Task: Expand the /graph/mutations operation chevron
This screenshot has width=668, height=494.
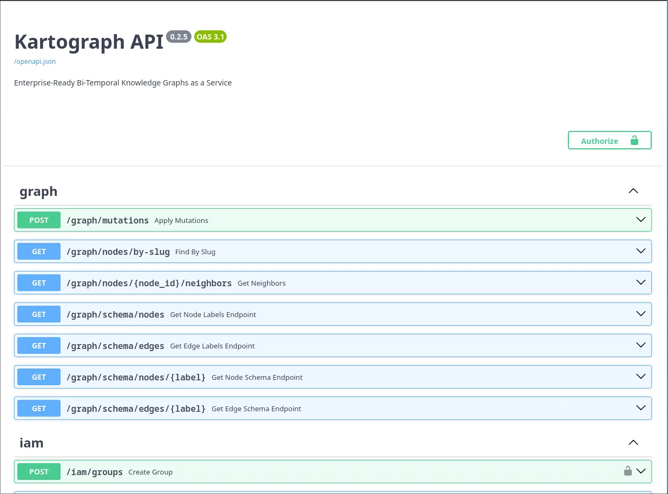Action: click(640, 220)
